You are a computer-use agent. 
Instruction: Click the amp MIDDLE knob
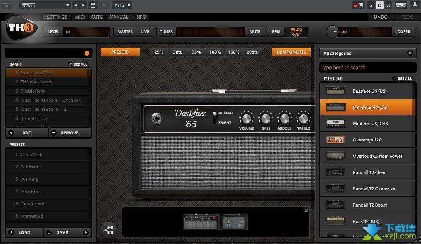285,118
